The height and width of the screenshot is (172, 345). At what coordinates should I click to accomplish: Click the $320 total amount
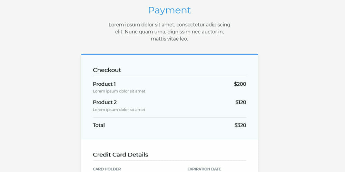[x=240, y=125]
